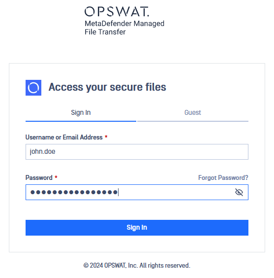Click the MetaDefender Managed File Transfer title

click(124, 28)
